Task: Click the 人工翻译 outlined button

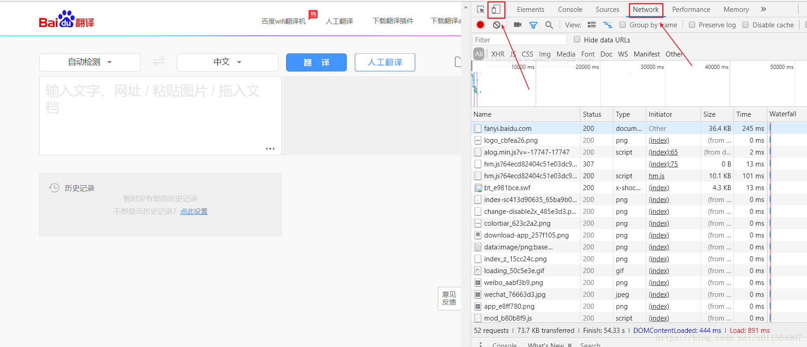Action: pyautogui.click(x=385, y=62)
